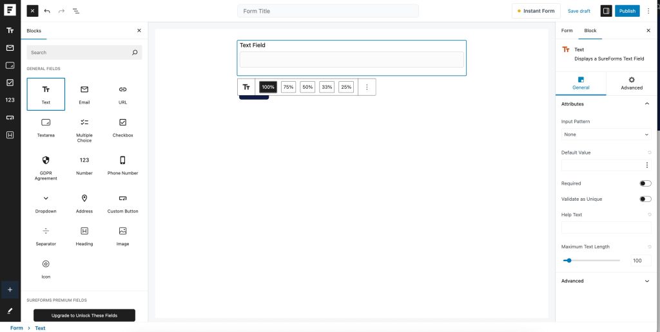Click Save draft
This screenshot has height=332, width=660.
[x=579, y=11]
